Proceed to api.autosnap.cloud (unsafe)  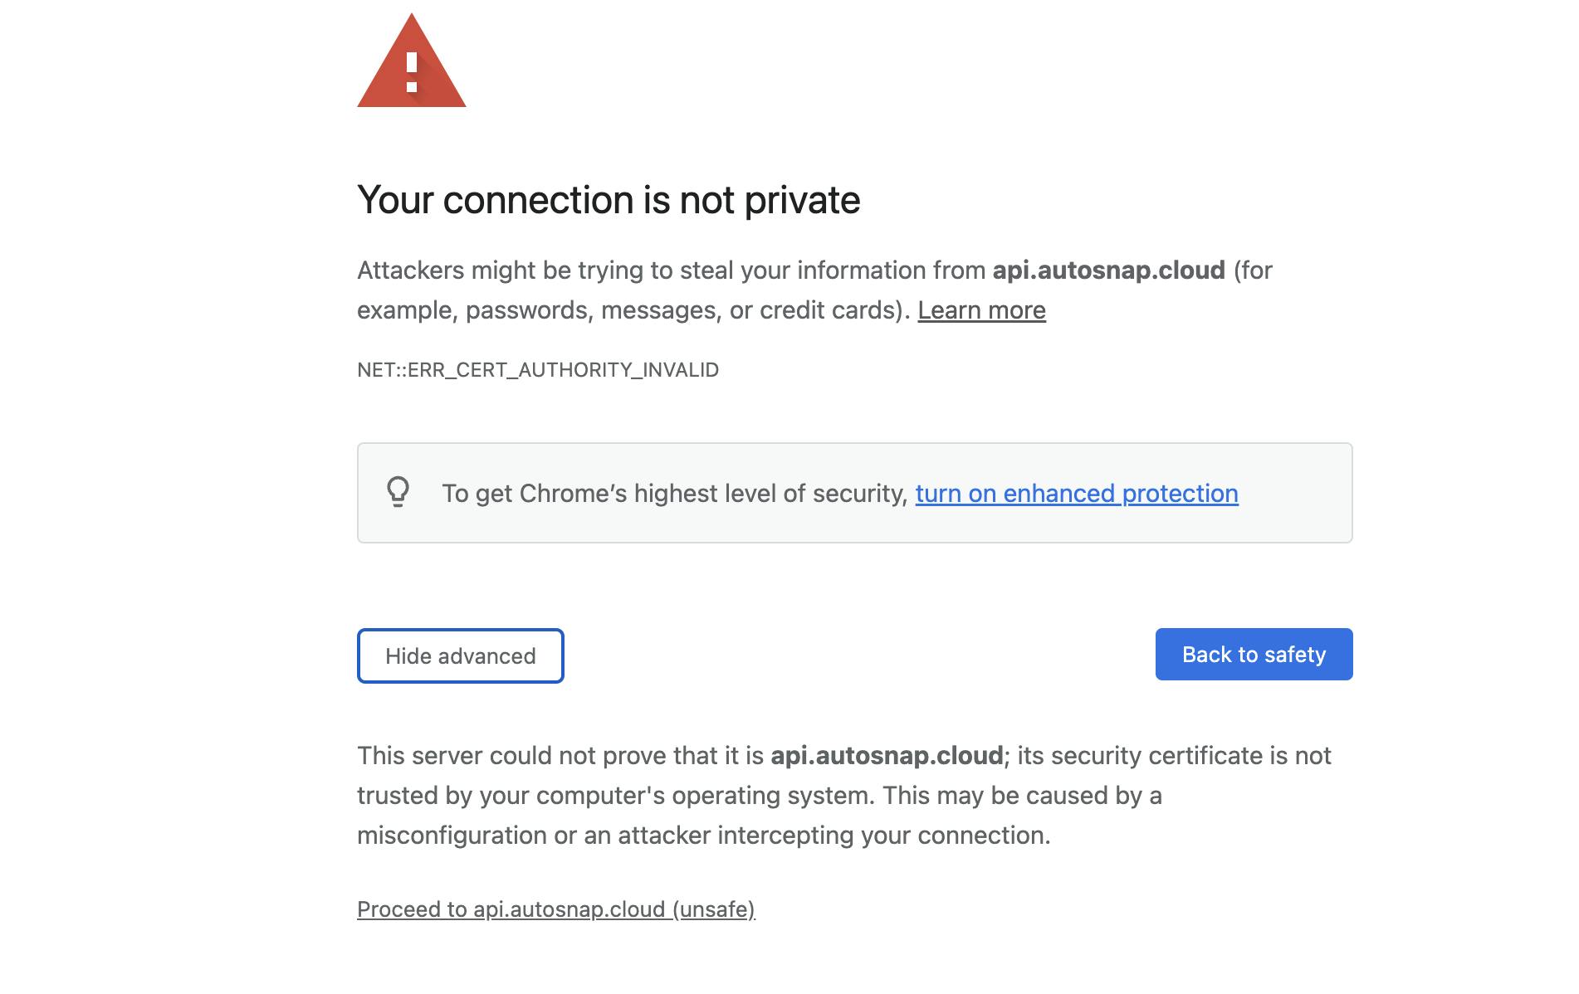point(555,909)
